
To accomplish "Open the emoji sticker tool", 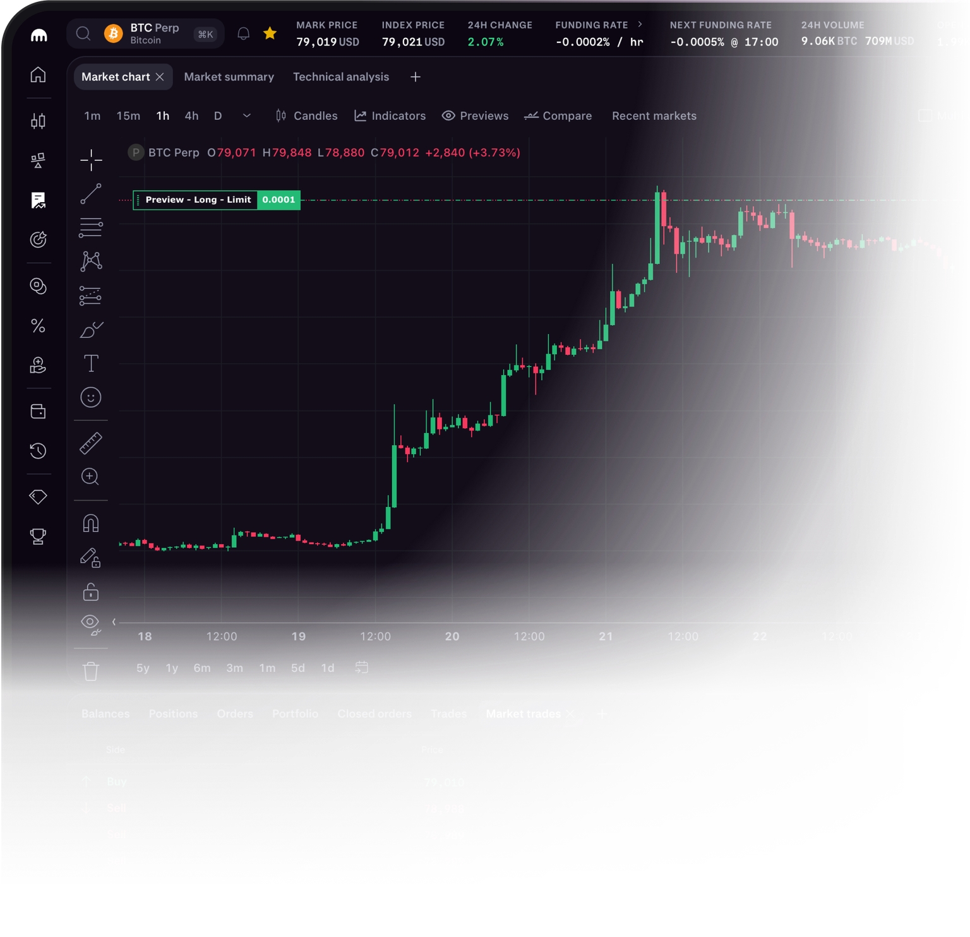I will coord(91,397).
